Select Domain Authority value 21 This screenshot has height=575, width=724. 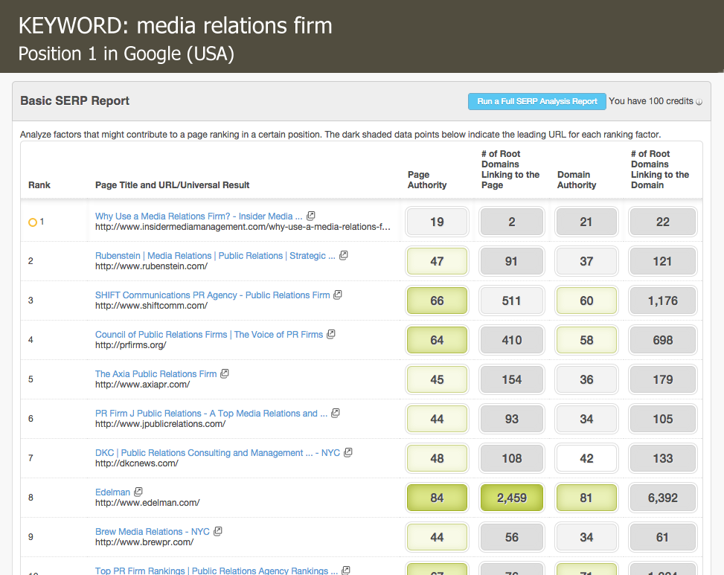click(586, 222)
